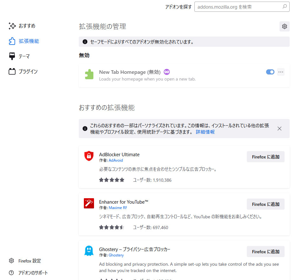This screenshot has height=280, width=303.
Task: Add AdBlocker Ultimate to Firefox
Action: click(266, 157)
